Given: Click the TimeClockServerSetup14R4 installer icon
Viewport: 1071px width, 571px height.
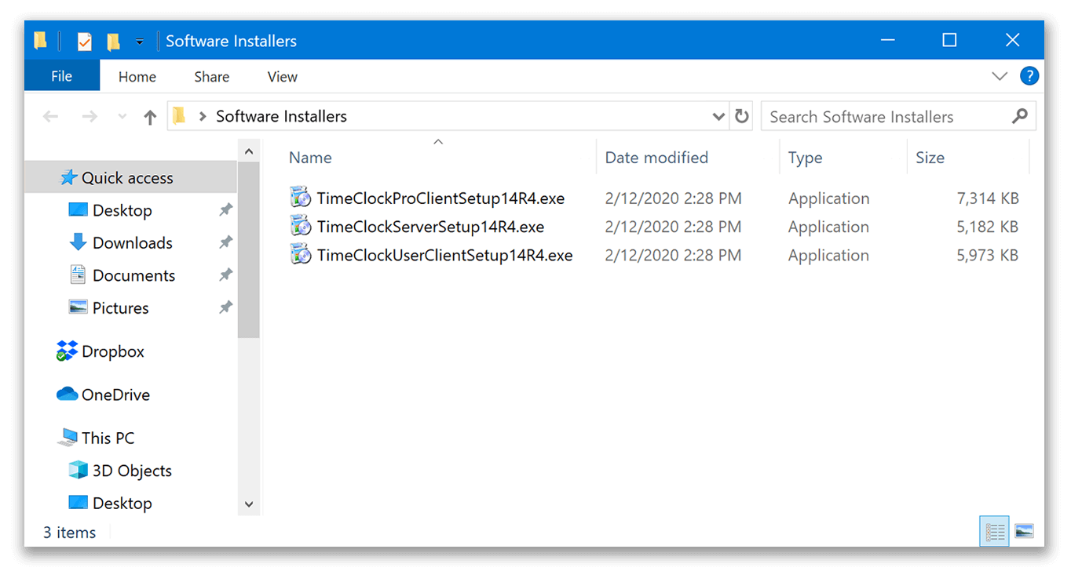Looking at the screenshot, I should [300, 226].
